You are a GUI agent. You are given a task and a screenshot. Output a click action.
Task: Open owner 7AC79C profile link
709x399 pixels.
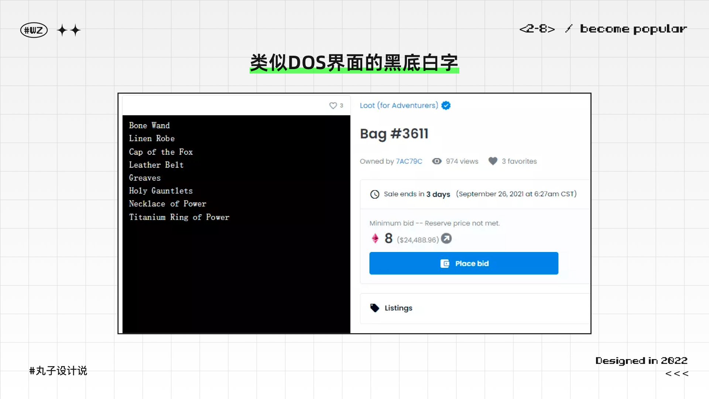click(x=409, y=161)
